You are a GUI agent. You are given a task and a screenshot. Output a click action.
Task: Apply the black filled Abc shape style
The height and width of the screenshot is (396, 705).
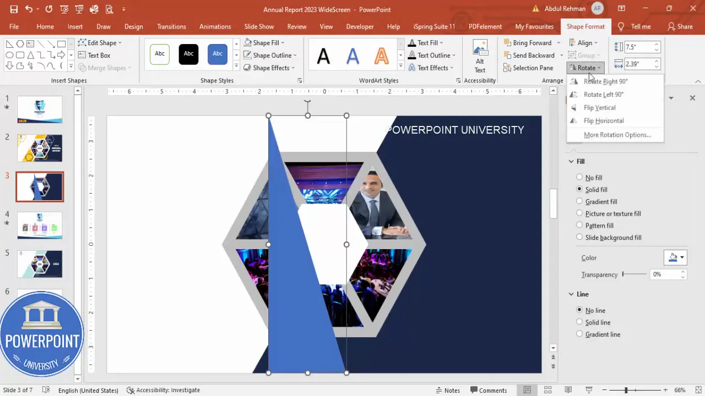[x=188, y=54]
